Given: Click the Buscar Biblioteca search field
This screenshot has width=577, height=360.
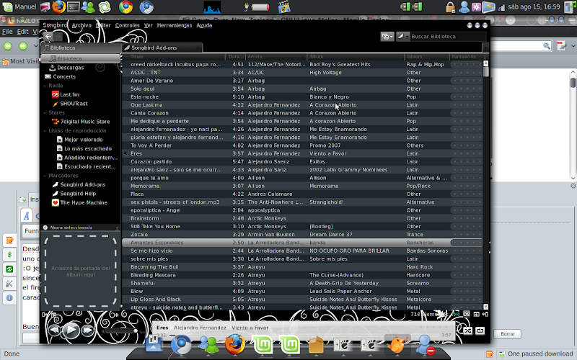Looking at the screenshot, I should click(448, 37).
